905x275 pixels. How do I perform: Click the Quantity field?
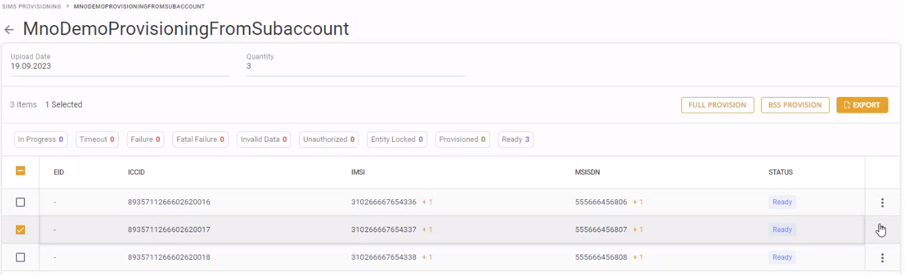(355, 66)
